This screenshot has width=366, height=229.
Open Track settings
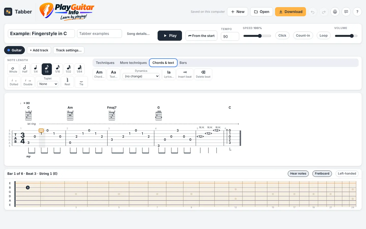coord(69,50)
